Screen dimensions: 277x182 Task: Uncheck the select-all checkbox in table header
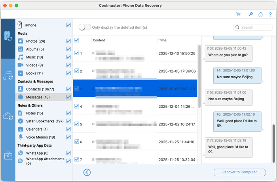[77, 40]
